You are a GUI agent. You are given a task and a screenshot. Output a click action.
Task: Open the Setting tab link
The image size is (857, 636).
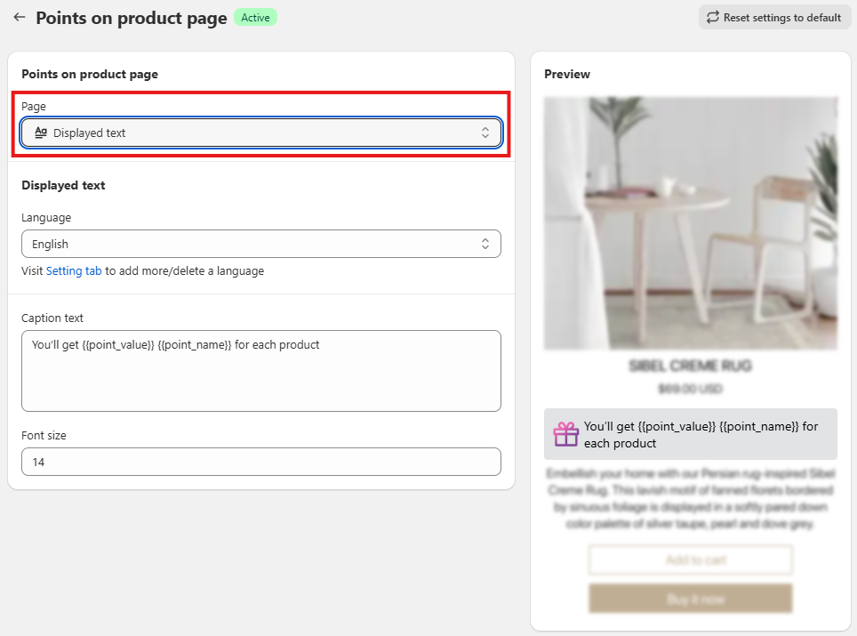click(74, 270)
